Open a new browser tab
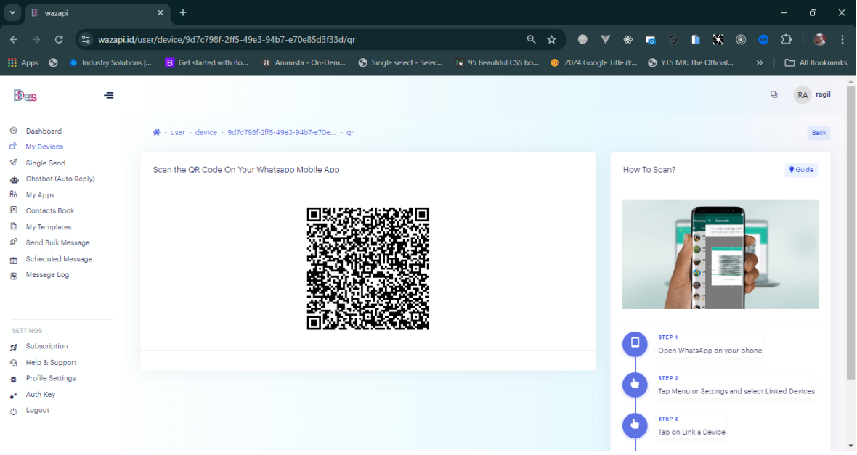 pyautogui.click(x=183, y=12)
